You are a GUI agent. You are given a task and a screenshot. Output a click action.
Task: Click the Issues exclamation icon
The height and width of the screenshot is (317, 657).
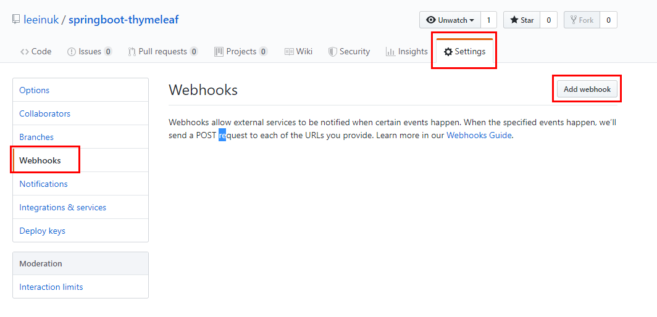point(71,52)
